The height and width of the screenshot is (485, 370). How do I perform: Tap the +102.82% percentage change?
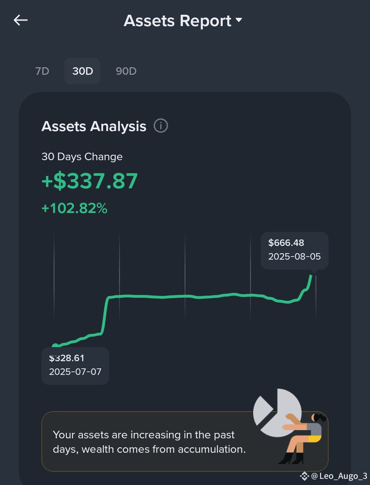[x=74, y=208]
